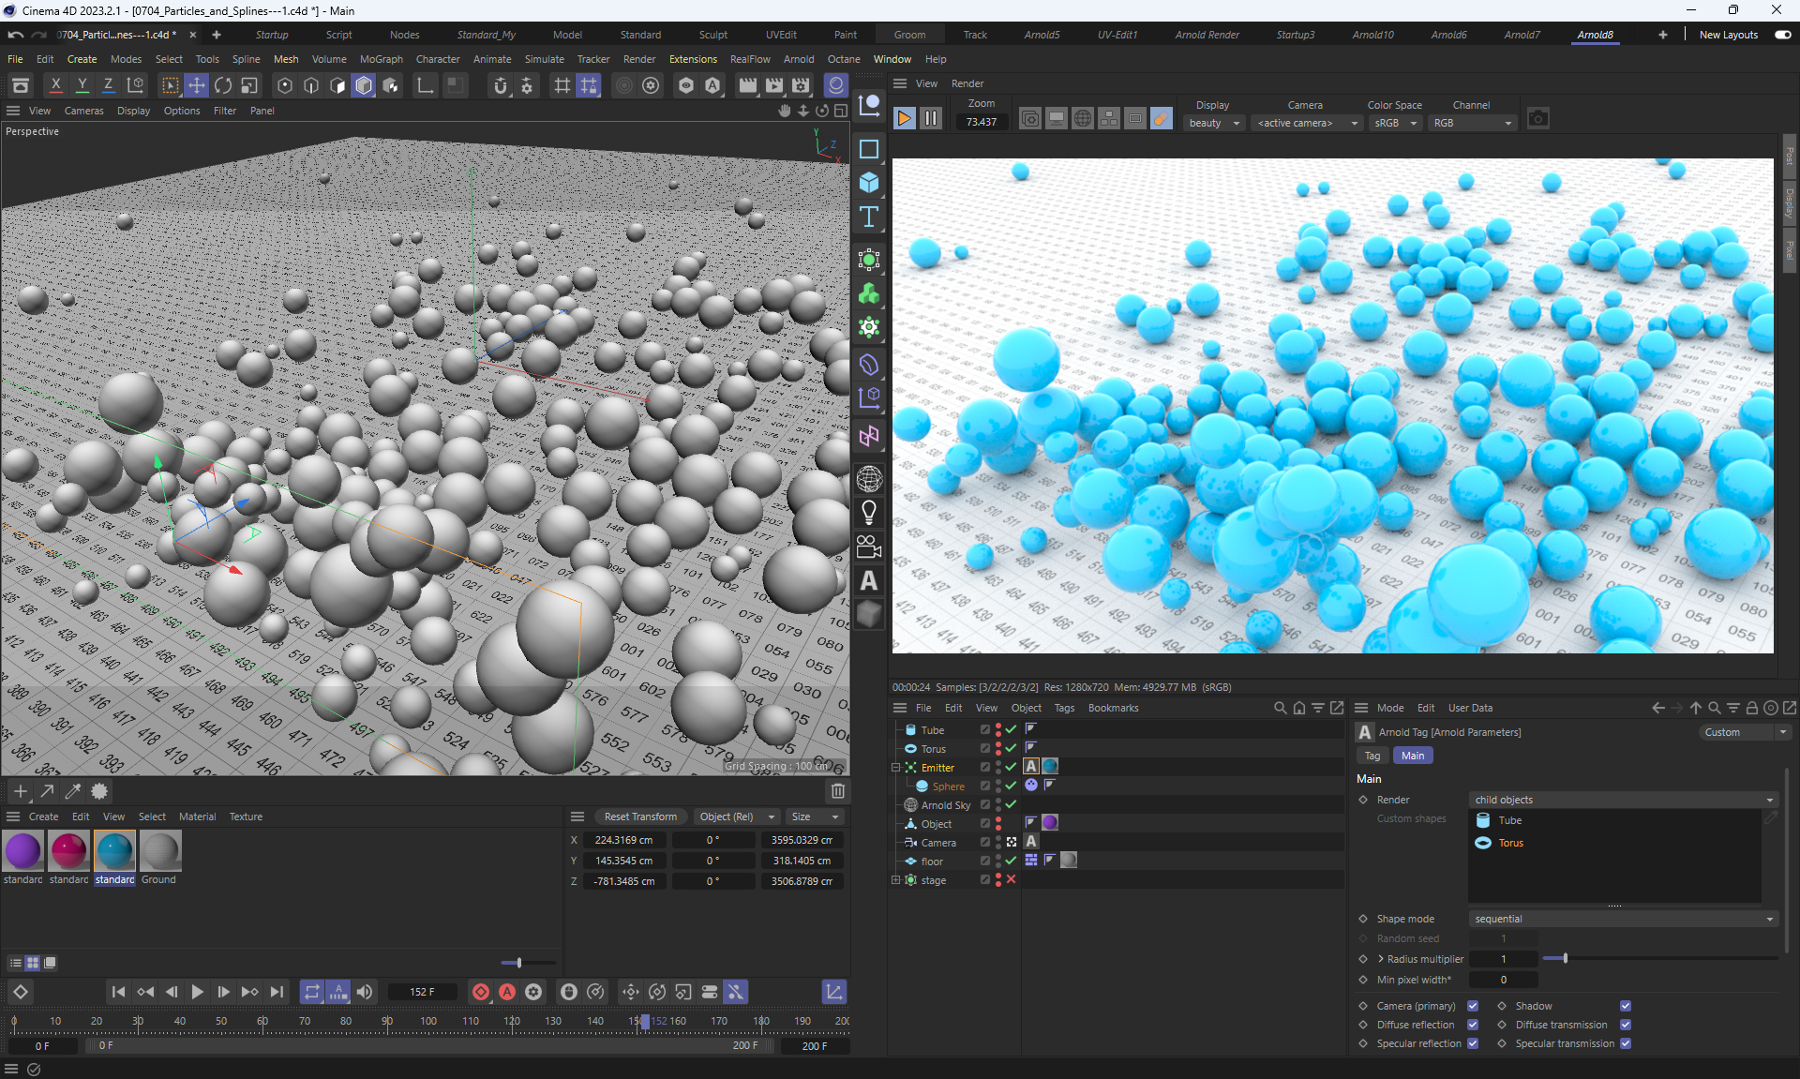Click the Camera object icon in palette
This screenshot has height=1079, width=1800.
pos(869,547)
